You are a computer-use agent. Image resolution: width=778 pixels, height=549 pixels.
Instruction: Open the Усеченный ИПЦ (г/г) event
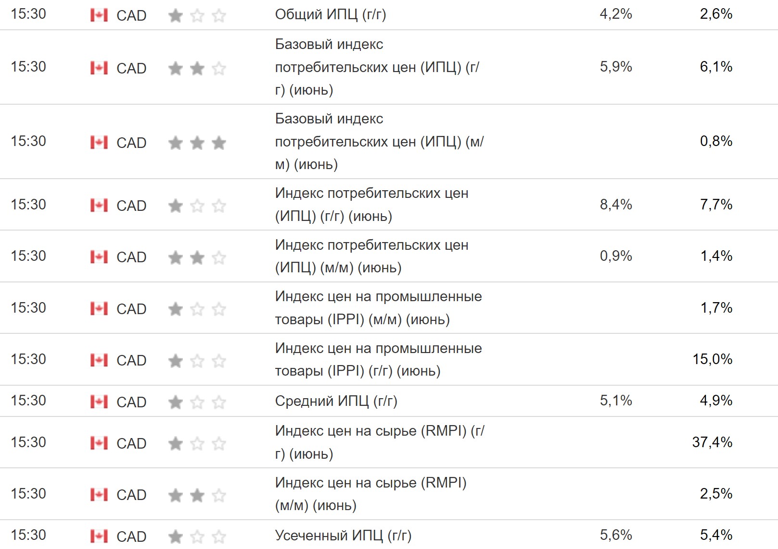[343, 535]
